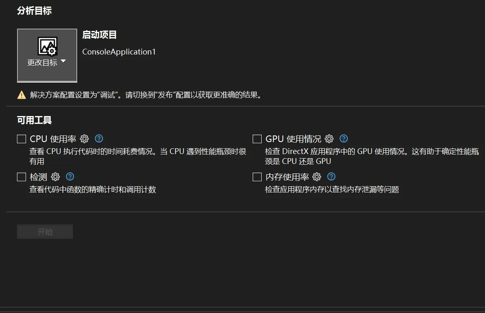Click the 调试 configuration warning message

(x=146, y=95)
